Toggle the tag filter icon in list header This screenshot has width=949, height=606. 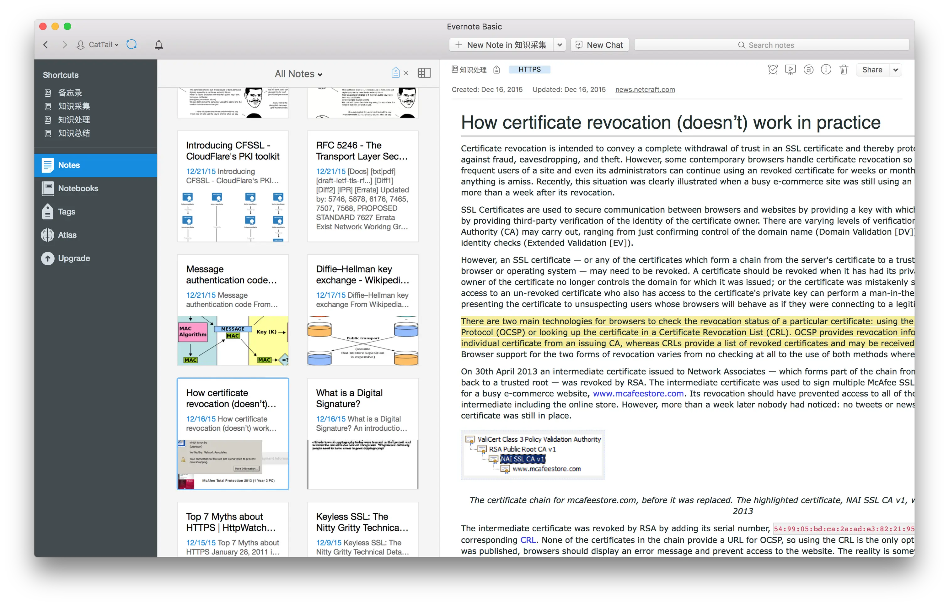(395, 73)
